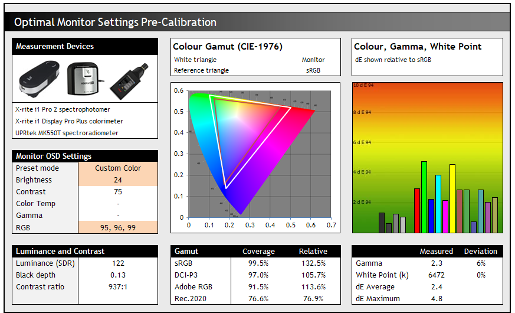The height and width of the screenshot is (313, 515).
Task: Click the Brightness value 24 cell
Action: click(118, 180)
